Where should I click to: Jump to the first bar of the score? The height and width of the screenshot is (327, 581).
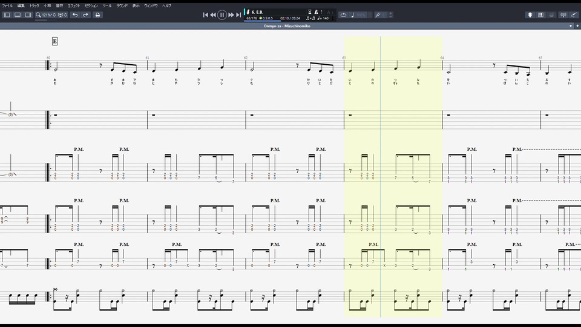tap(205, 15)
